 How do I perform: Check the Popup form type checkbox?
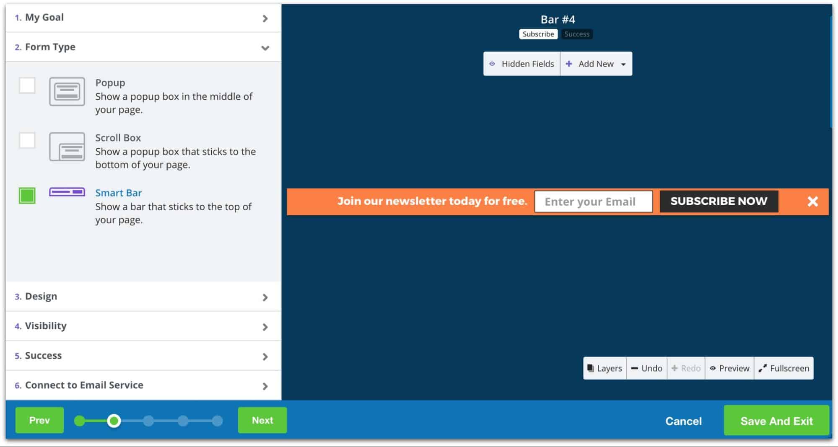point(27,85)
